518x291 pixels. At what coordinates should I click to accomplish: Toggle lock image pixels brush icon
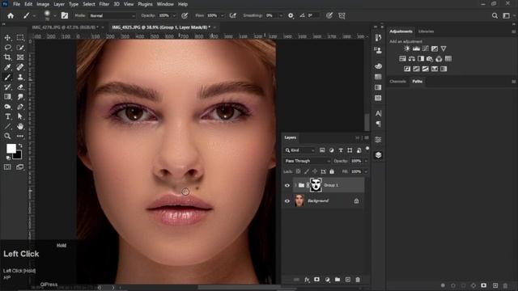pyautogui.click(x=307, y=171)
